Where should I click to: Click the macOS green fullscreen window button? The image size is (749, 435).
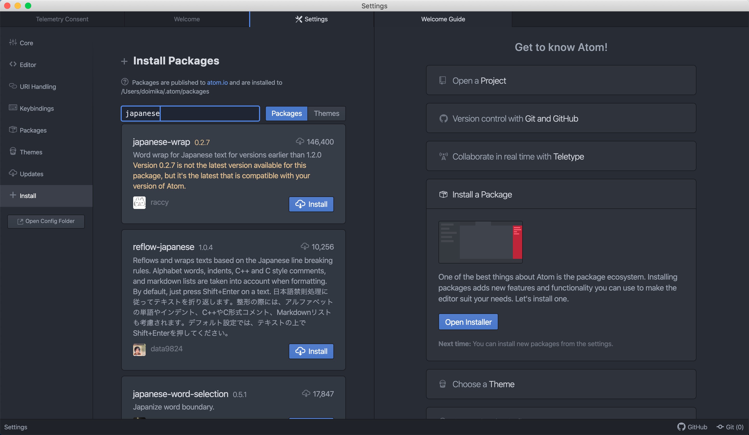[x=28, y=6]
